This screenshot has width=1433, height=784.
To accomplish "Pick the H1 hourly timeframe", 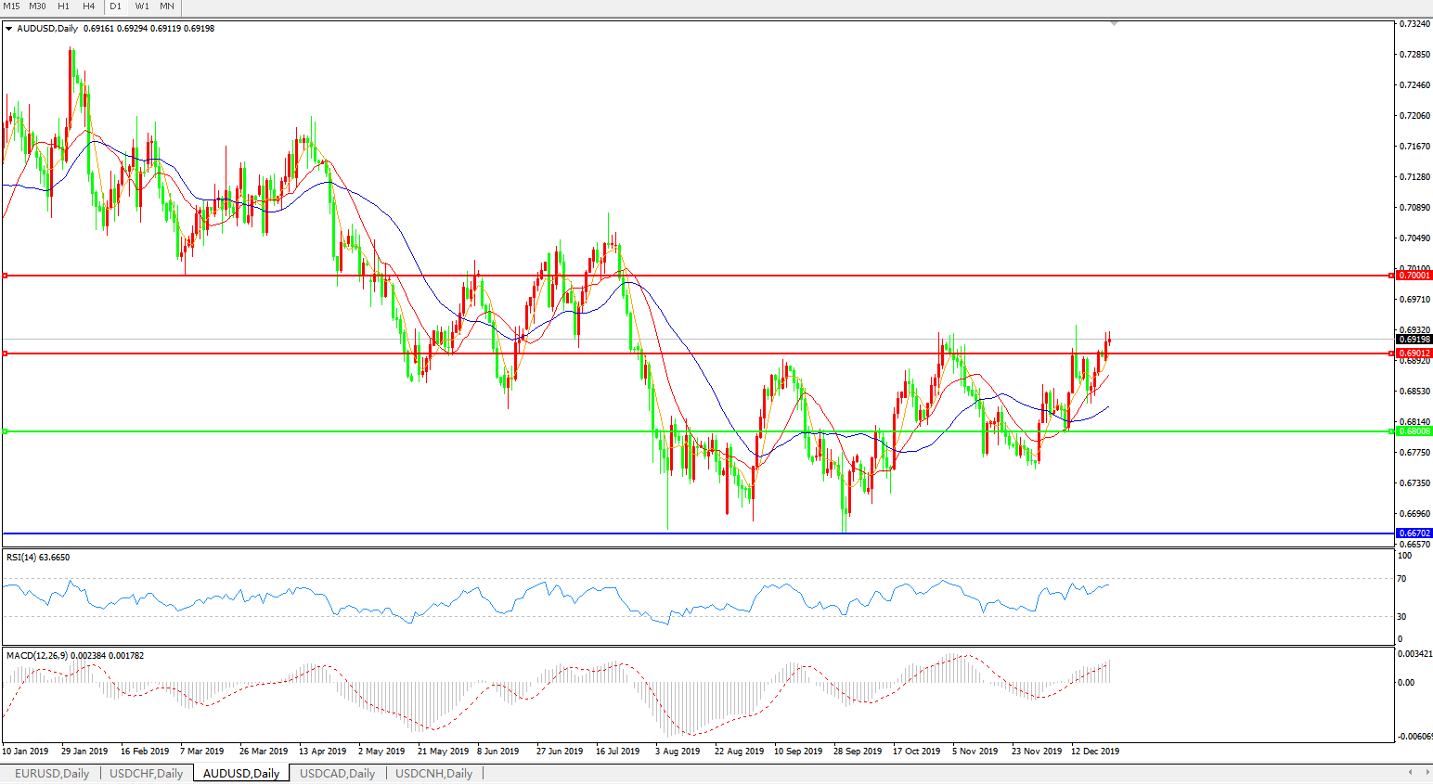I will [63, 6].
